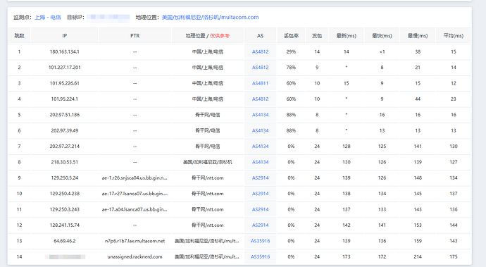Select IP address 129.250.3.243
This screenshot has width=486, height=267.
(65, 209)
